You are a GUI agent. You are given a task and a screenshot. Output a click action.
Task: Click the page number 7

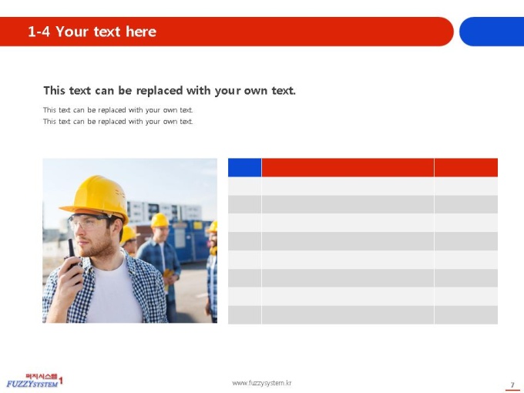(x=512, y=385)
